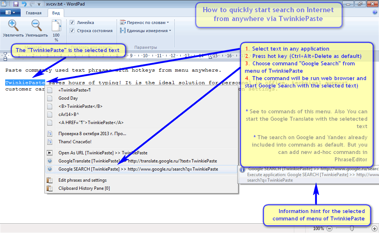Choose Open As URL [TwinkiePaste] command
This screenshot has height=233, width=379.
point(142,153)
